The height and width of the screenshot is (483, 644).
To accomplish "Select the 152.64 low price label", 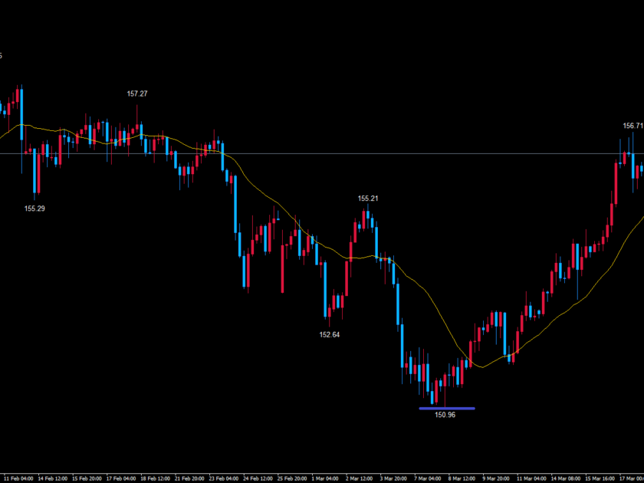I will (330, 334).
